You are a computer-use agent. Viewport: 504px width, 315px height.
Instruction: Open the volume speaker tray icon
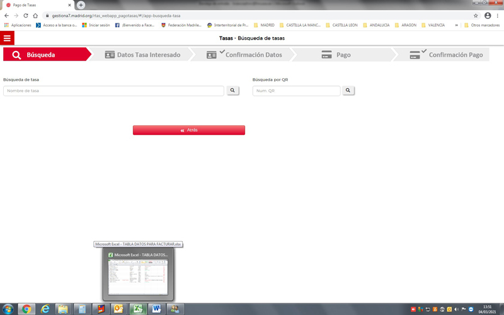(457, 309)
